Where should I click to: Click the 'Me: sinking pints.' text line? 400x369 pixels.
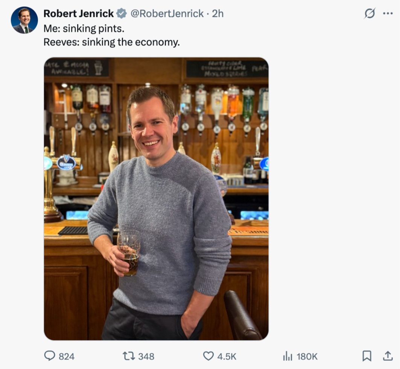pyautogui.click(x=84, y=28)
